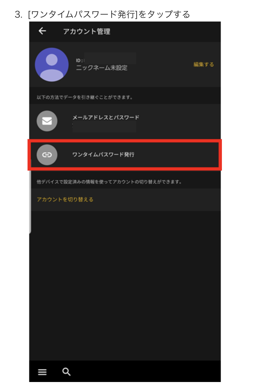The height and width of the screenshot is (390, 261).
Task: Click the 以下の方法でデータを引き継ぐ description
Action: click(x=85, y=97)
